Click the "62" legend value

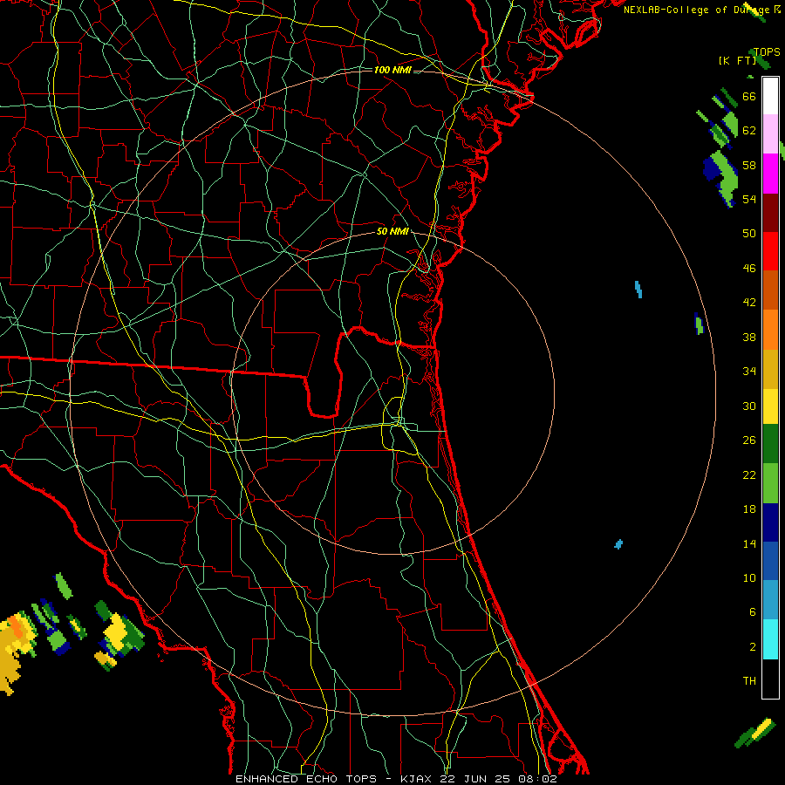749,131
